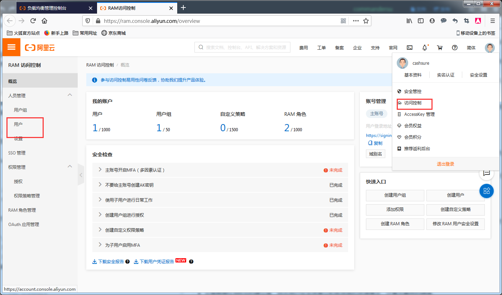Bookmark this page with the star icon
The image size is (502, 295).
[x=366, y=21]
